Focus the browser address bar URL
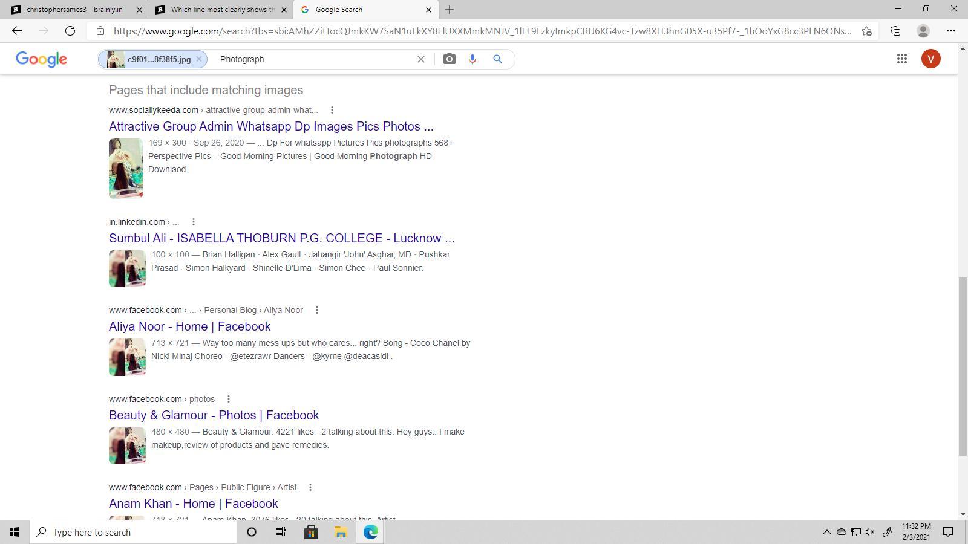Screen dimensions: 968x544 tap(482, 31)
